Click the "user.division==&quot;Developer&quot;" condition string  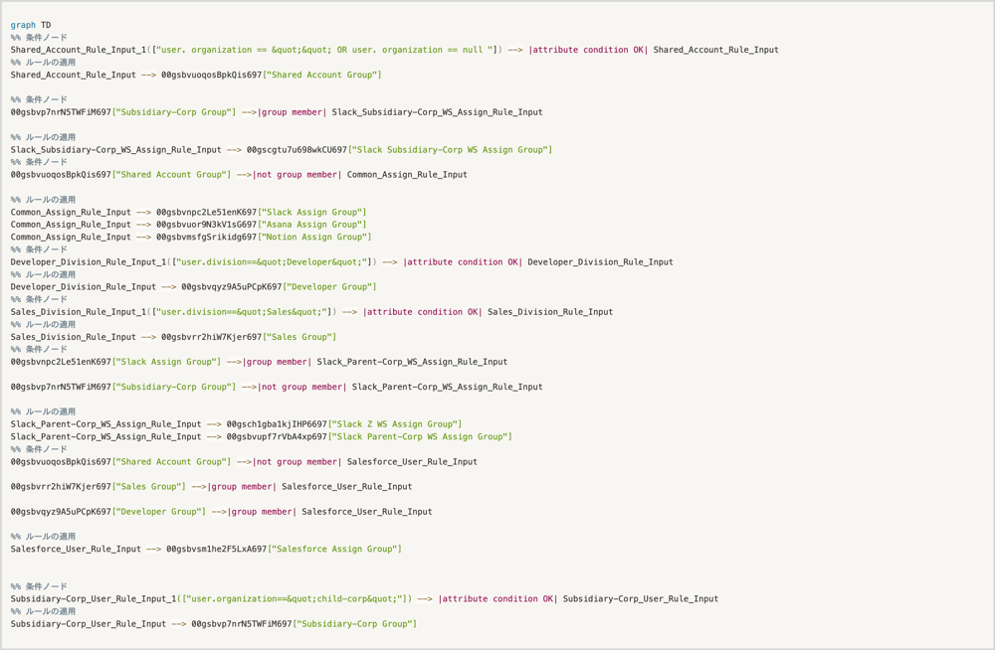point(275,262)
